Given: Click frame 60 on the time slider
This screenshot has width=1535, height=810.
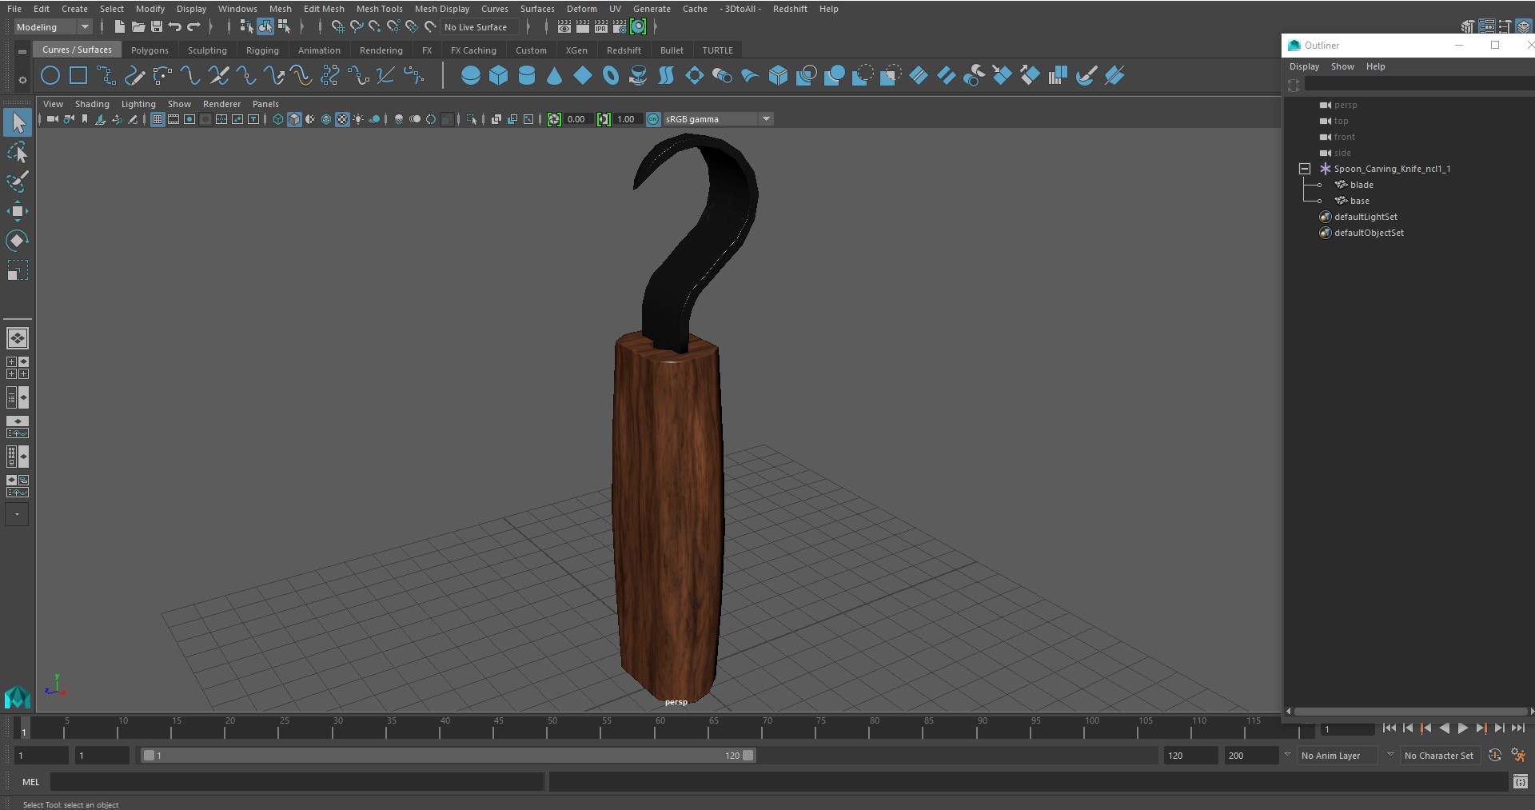Looking at the screenshot, I should point(660,726).
